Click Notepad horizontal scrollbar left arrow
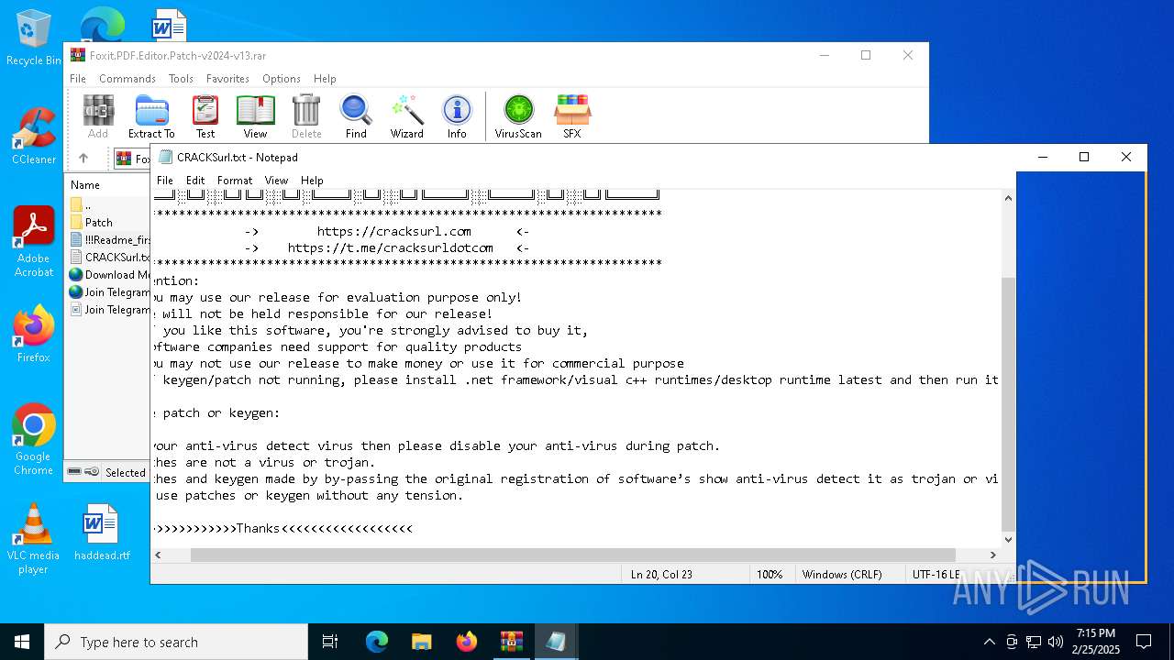The width and height of the screenshot is (1174, 660). 159,555
